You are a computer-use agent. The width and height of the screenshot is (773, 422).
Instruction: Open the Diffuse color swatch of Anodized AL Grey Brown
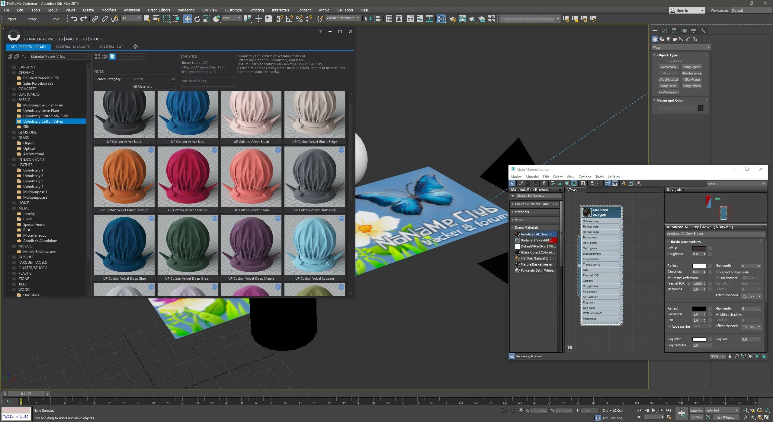tap(699, 248)
